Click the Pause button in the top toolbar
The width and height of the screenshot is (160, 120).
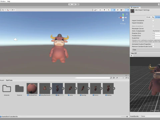pyautogui.click(x=74, y=4)
